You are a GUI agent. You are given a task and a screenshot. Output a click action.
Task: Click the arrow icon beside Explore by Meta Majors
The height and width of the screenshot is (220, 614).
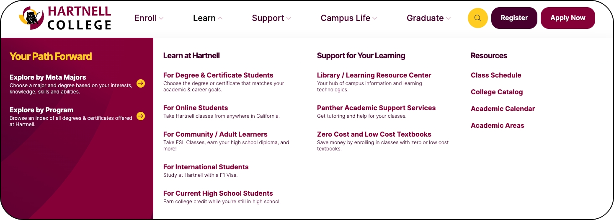click(x=141, y=83)
